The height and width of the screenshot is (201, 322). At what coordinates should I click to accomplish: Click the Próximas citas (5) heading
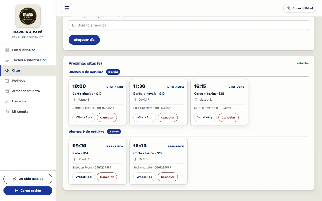85,64
